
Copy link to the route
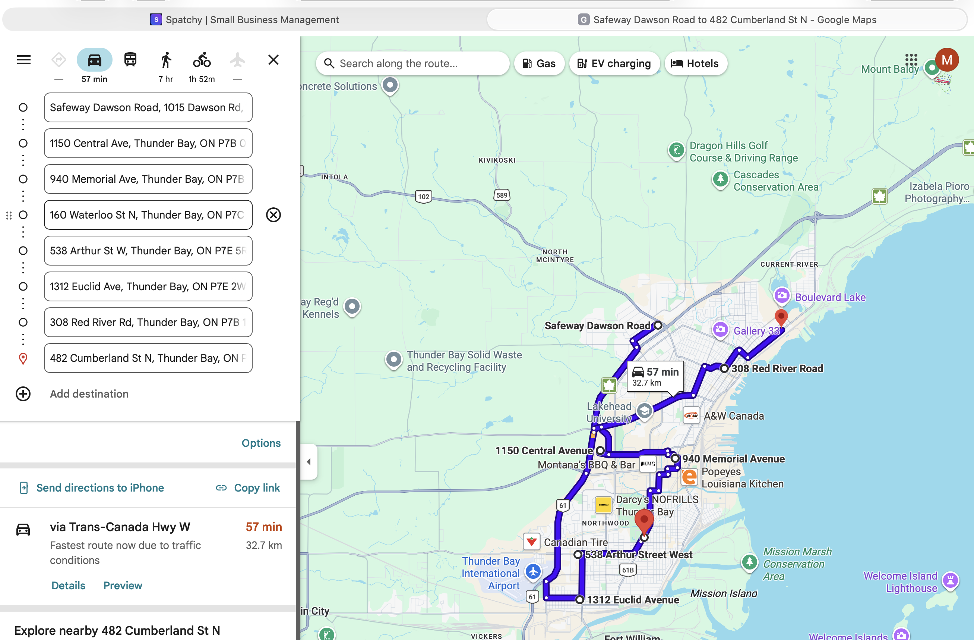[248, 487]
